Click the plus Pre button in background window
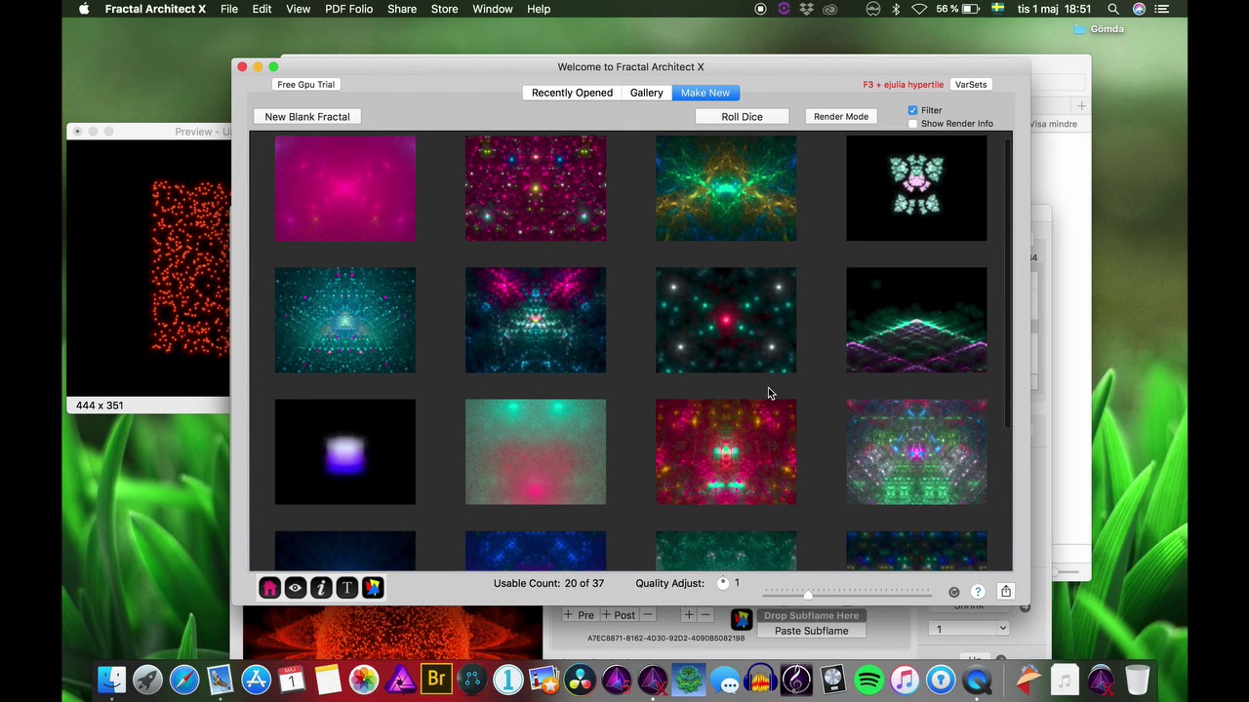Image resolution: width=1249 pixels, height=702 pixels. (x=580, y=614)
